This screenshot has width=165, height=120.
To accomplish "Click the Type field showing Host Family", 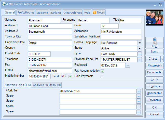I will [119, 54].
